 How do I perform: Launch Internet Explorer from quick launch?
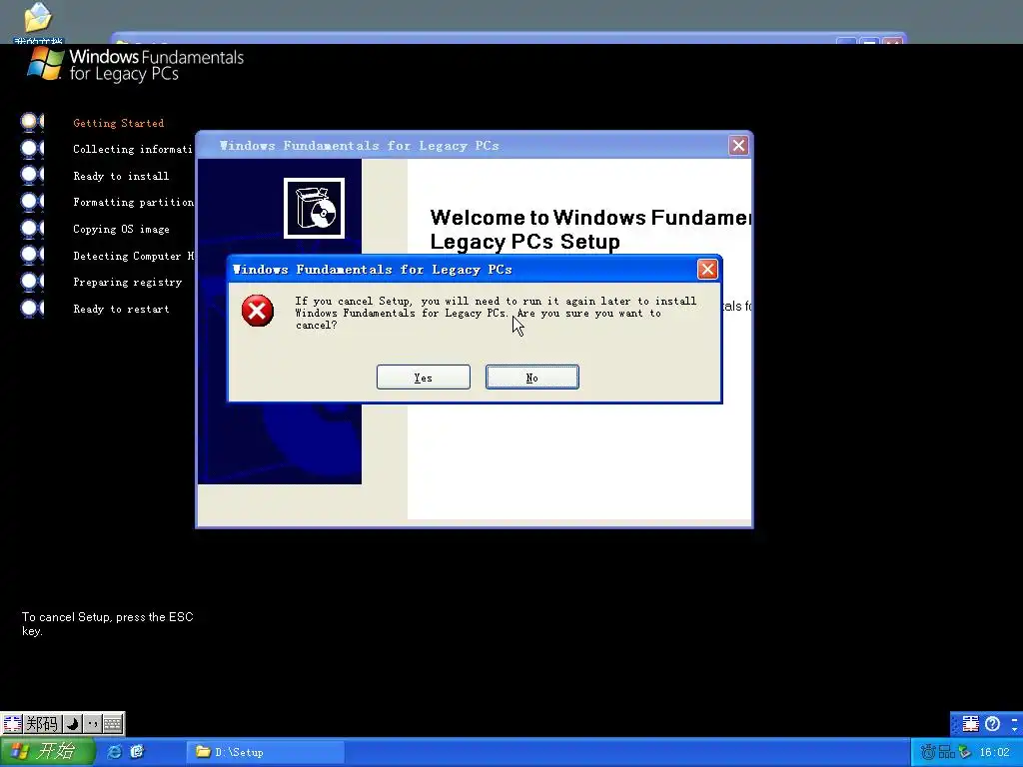pos(114,752)
